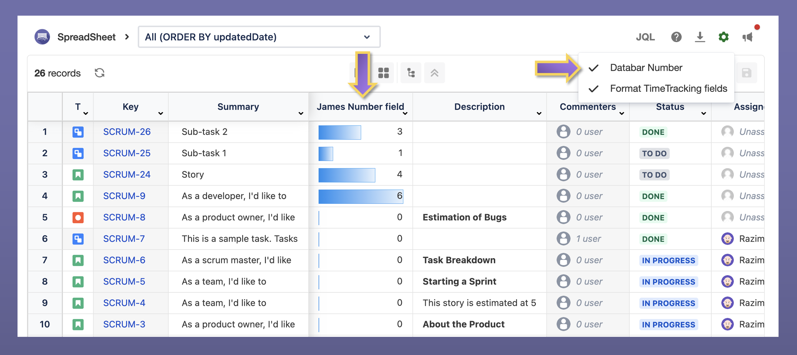797x355 pixels.
Task: Open the James Number field column menu
Action: 405,113
